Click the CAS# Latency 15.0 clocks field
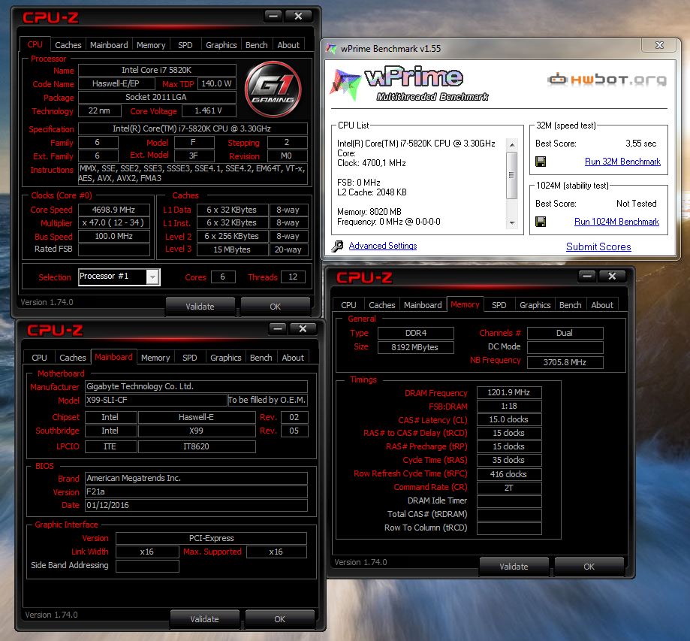This screenshot has height=641, width=690. [x=509, y=420]
